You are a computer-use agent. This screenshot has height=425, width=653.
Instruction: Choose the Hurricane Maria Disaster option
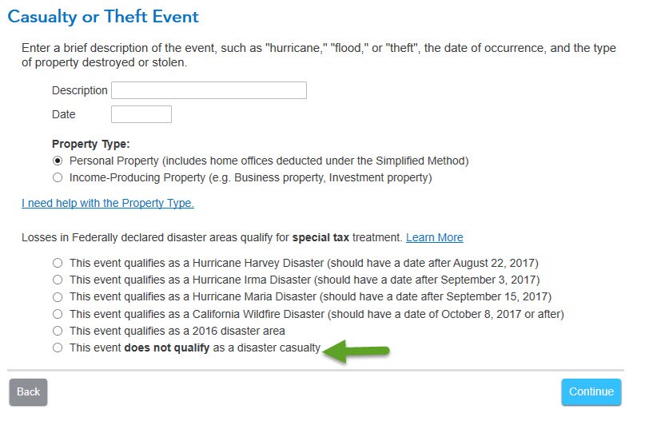(58, 297)
